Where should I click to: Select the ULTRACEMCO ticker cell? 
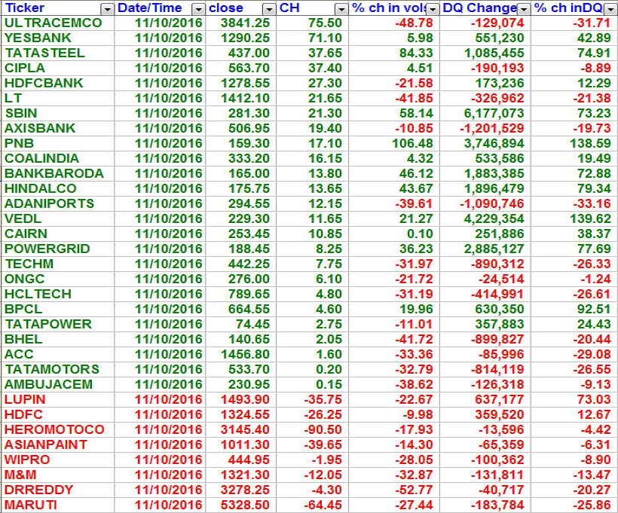(x=53, y=23)
